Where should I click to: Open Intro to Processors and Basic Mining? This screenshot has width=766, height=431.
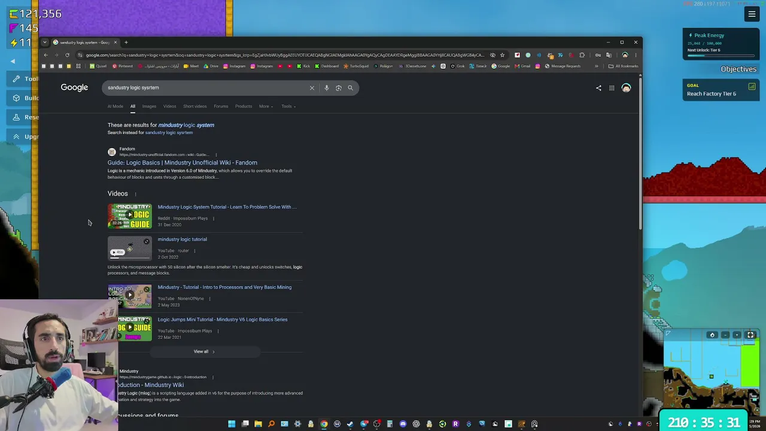pos(224,287)
